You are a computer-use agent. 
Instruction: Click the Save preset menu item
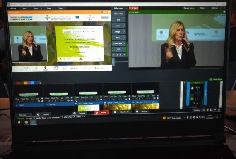click(48, 9)
